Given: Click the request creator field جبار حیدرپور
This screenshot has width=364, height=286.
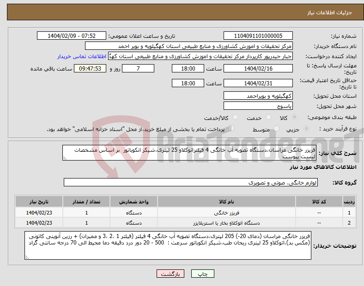Looking at the screenshot, I should point(200,56).
